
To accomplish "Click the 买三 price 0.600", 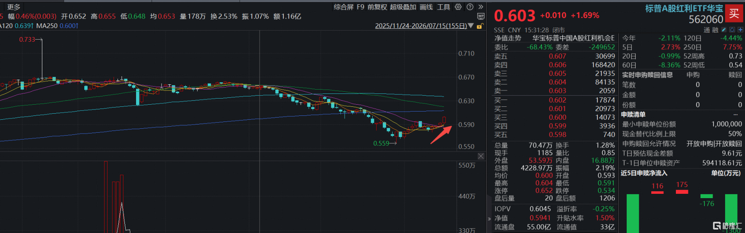I will click(x=557, y=118).
